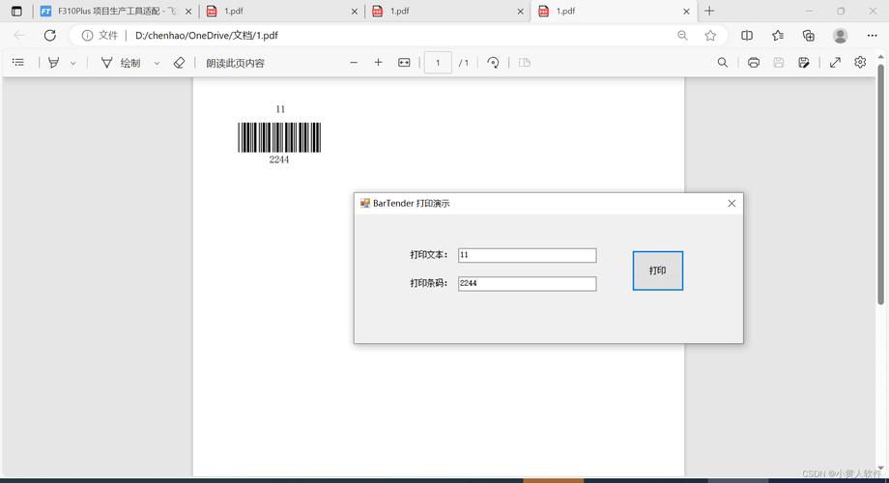Zoom out the PDF with minus
889x483 pixels.
(354, 63)
